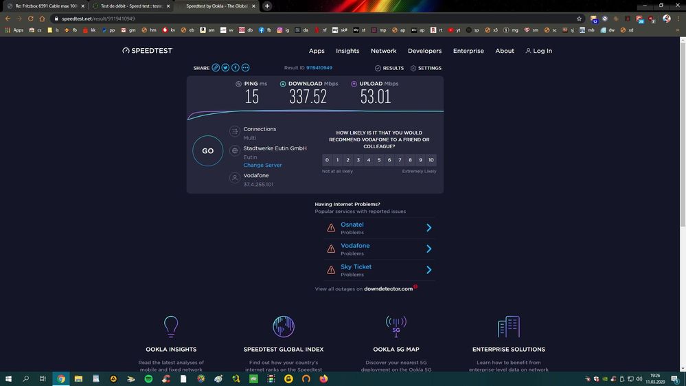Expand Sky Ticket problems chevron
Screen dimensions: 686x386
(428, 270)
